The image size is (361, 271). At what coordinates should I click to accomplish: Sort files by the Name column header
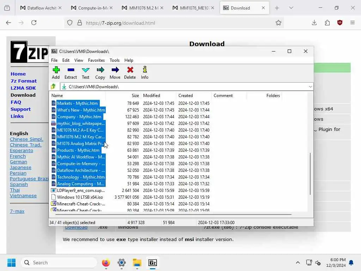pos(78,95)
